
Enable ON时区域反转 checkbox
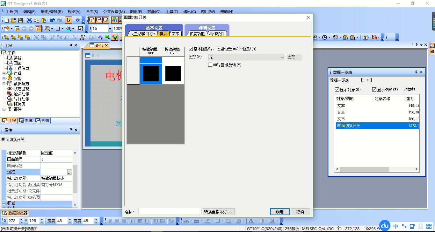point(210,65)
